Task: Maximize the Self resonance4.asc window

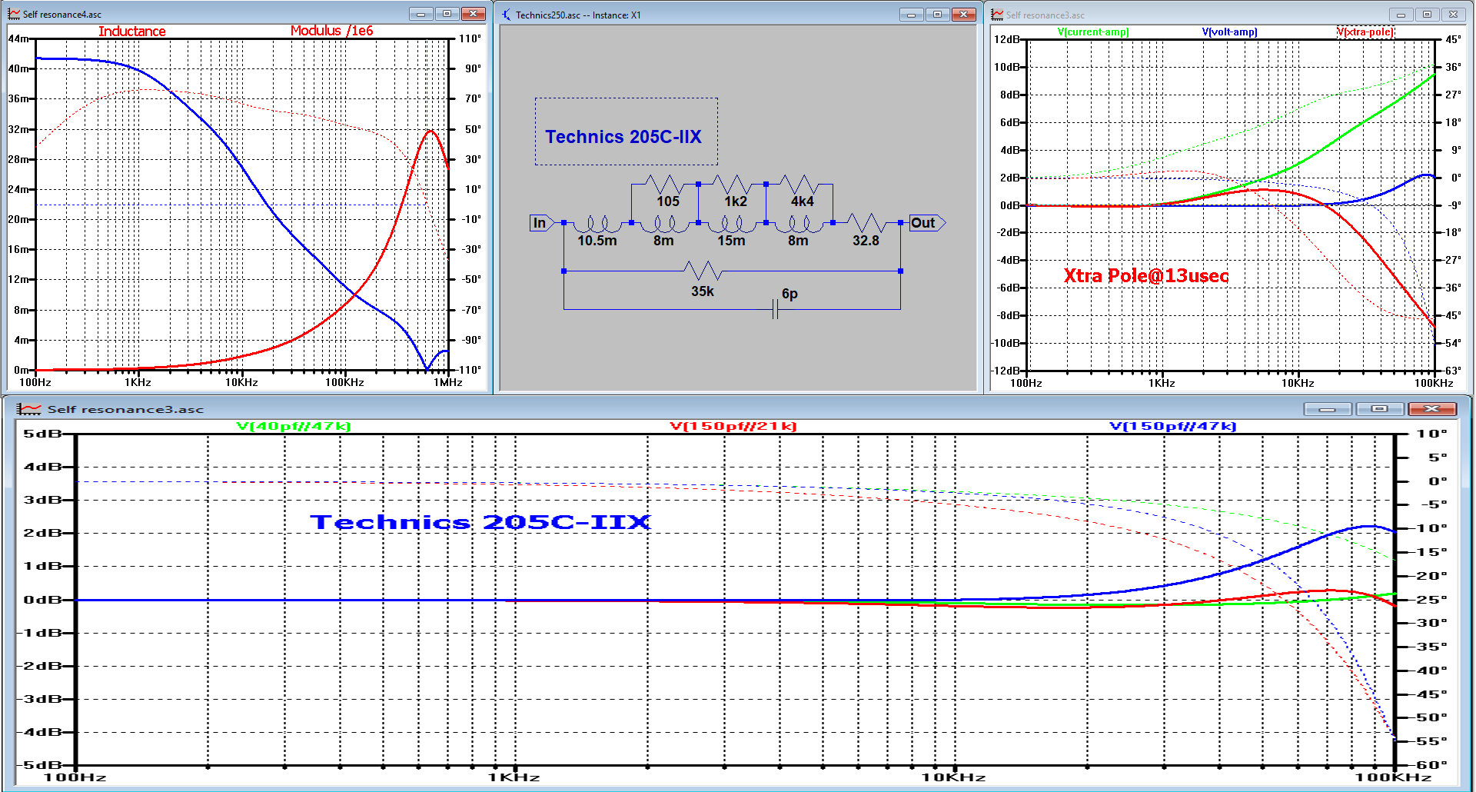Action: (x=447, y=14)
